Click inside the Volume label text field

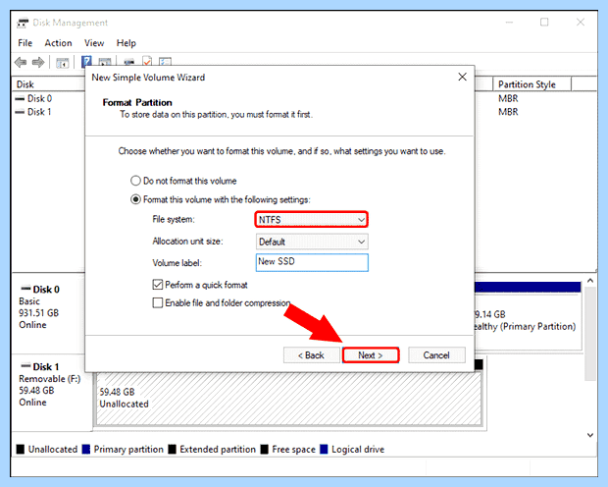312,262
